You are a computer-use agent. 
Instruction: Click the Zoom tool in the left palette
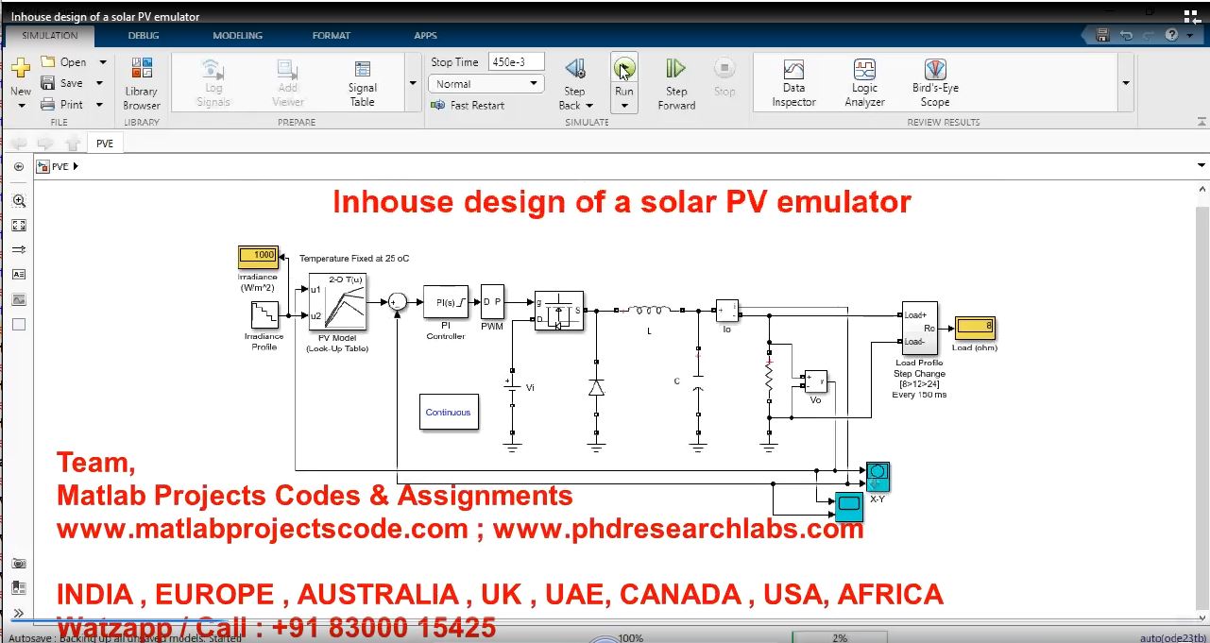pos(19,201)
